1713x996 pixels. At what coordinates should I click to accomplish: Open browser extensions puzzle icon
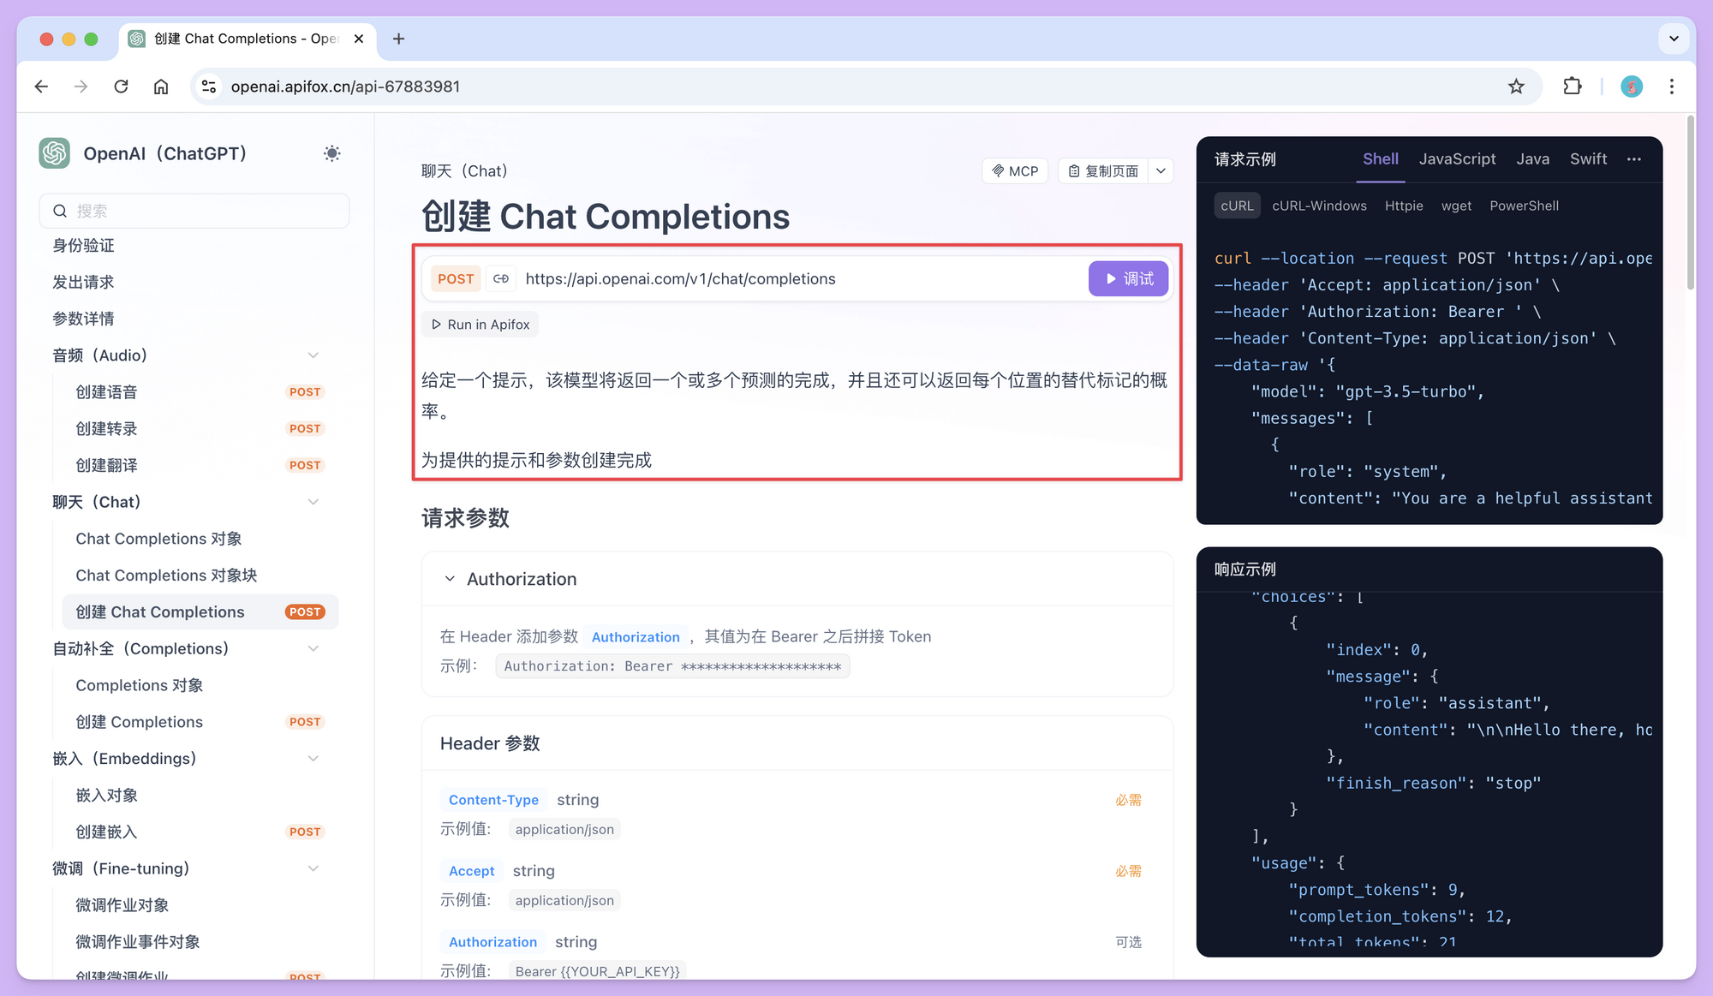(x=1573, y=86)
